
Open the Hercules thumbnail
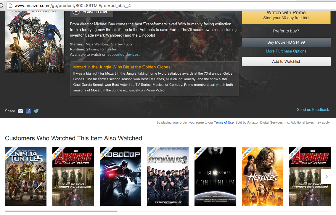click(x=263, y=176)
